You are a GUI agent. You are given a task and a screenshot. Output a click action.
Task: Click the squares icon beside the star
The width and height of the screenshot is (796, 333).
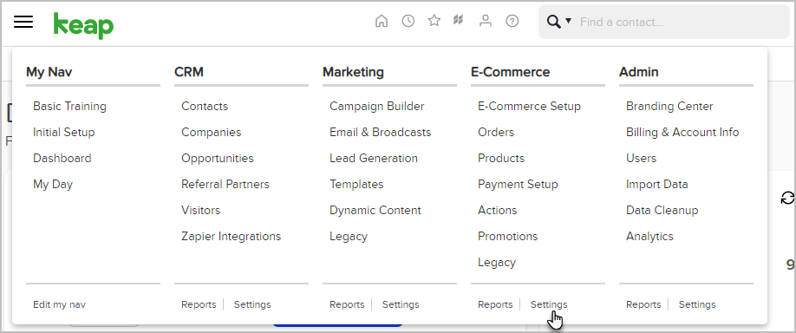[459, 21]
